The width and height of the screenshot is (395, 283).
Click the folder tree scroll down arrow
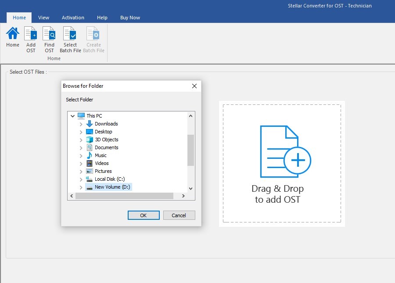[191, 189]
